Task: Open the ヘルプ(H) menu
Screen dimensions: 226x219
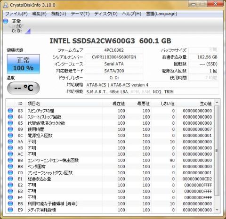Action: [132, 14]
